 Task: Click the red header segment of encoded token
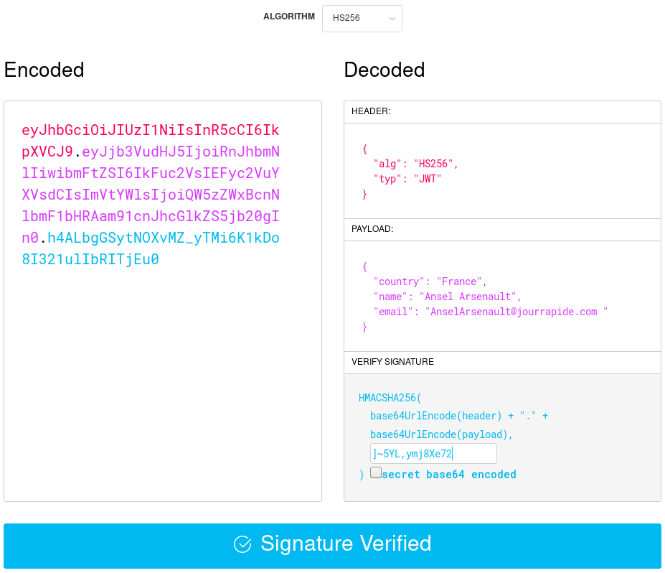pos(150,131)
